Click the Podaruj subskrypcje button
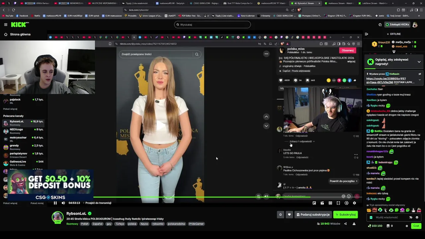Viewport: 425px width, 239px height. 313,214
